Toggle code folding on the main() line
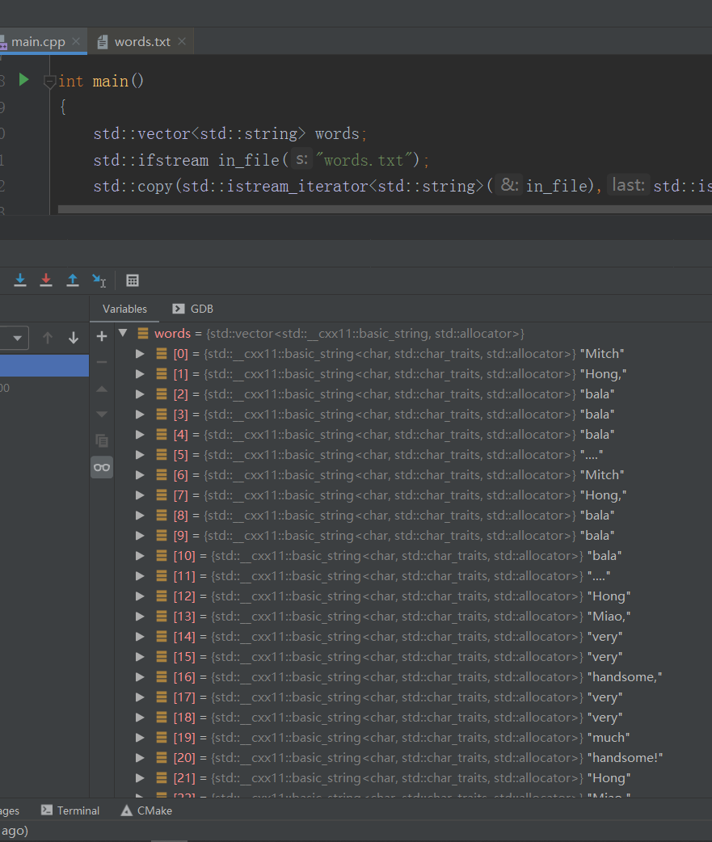 tap(49, 81)
